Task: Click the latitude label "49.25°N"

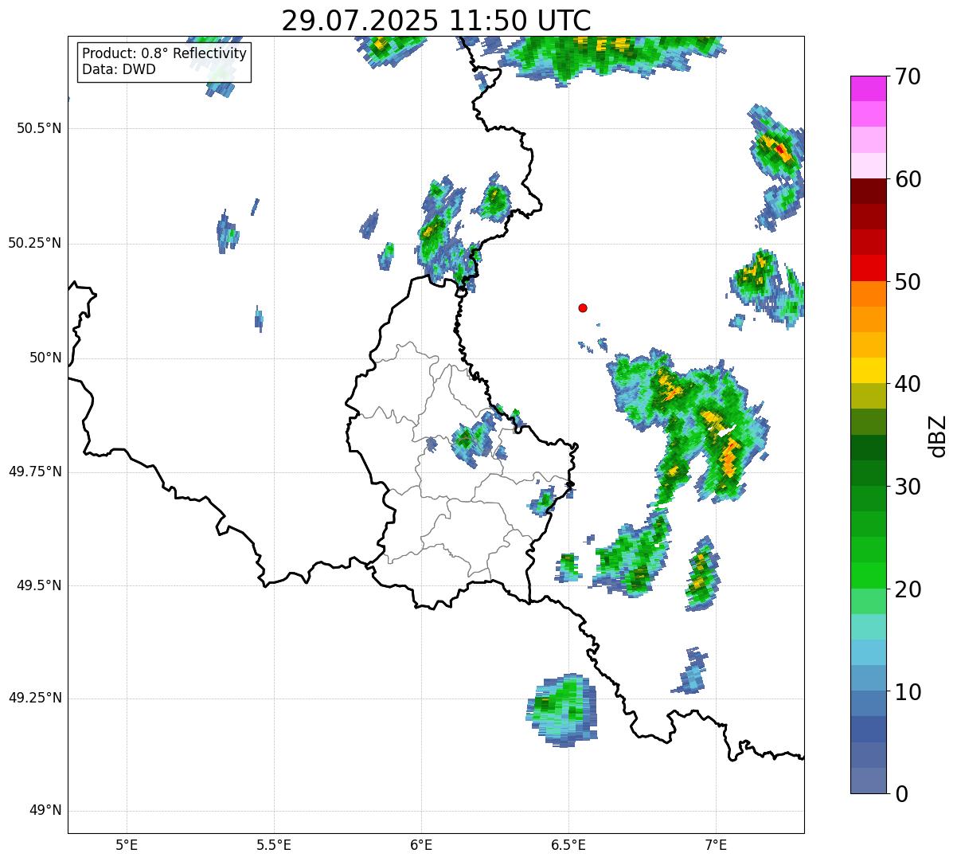Action: tap(35, 698)
